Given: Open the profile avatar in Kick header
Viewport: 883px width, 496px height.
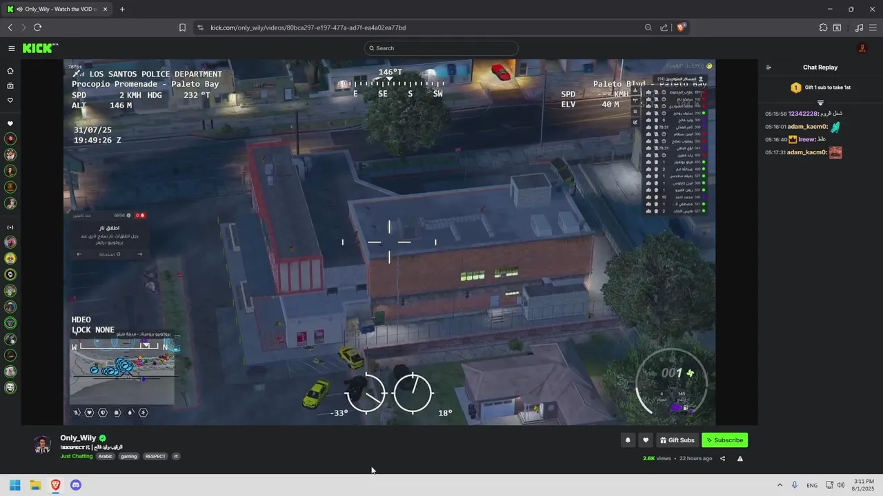Looking at the screenshot, I should click(862, 48).
